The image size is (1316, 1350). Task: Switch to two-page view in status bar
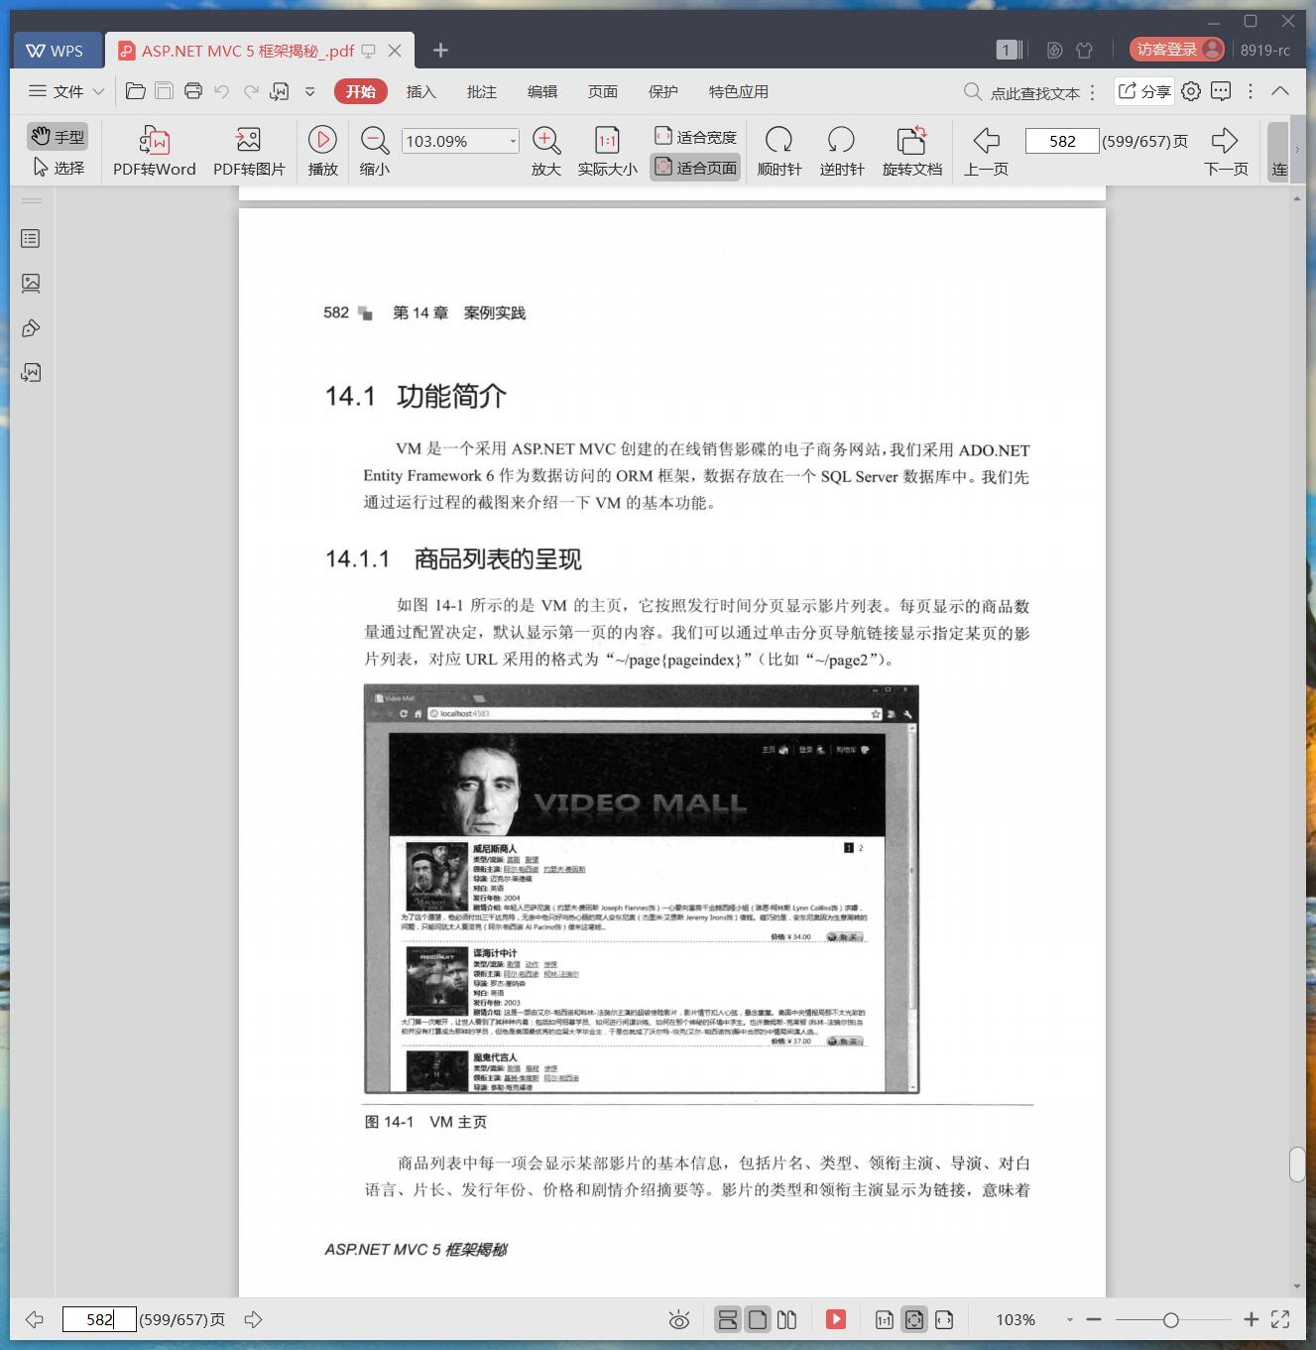(x=787, y=1319)
